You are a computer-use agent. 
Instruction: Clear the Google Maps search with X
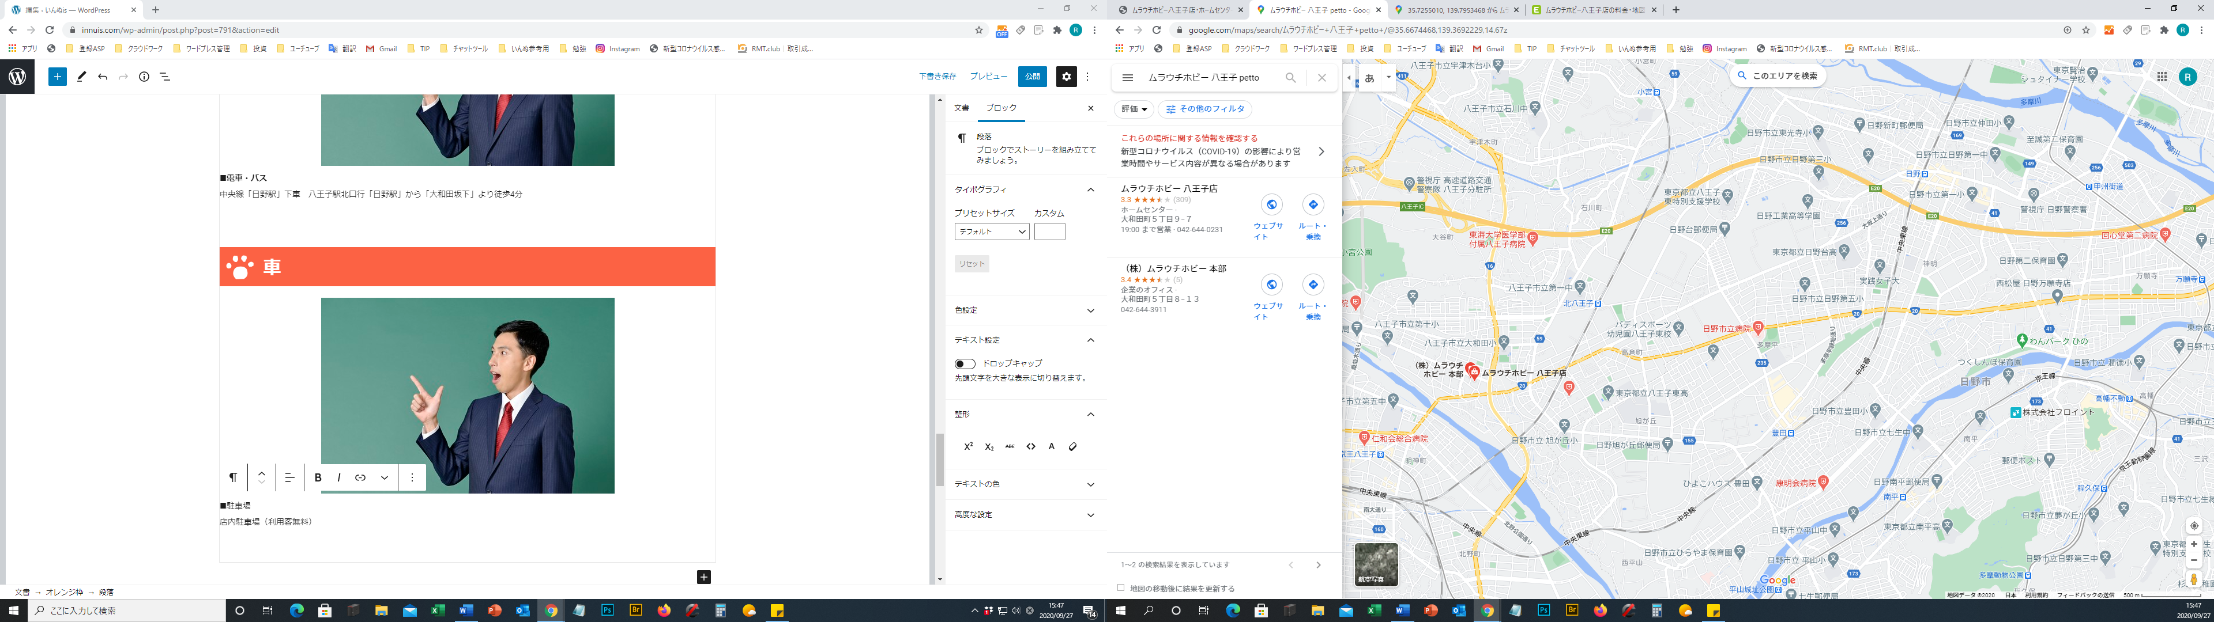[1322, 77]
